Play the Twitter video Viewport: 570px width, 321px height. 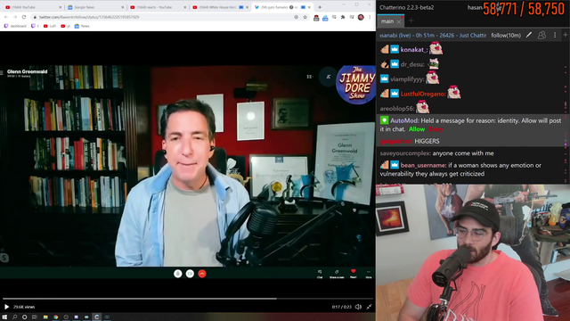point(6,307)
